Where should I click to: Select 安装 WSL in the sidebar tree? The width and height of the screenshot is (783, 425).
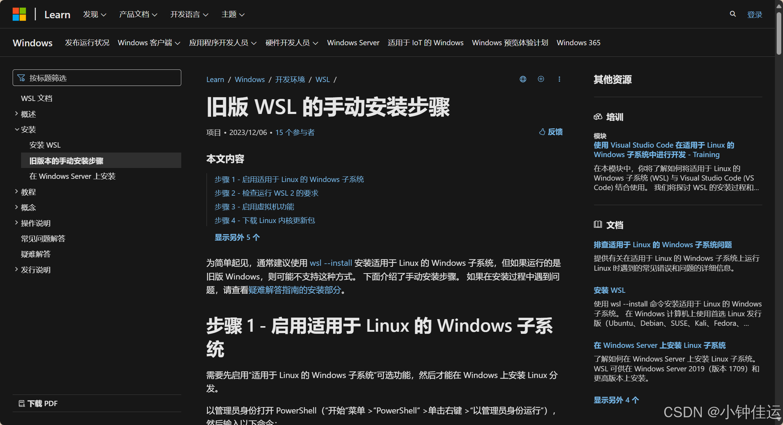click(x=45, y=145)
